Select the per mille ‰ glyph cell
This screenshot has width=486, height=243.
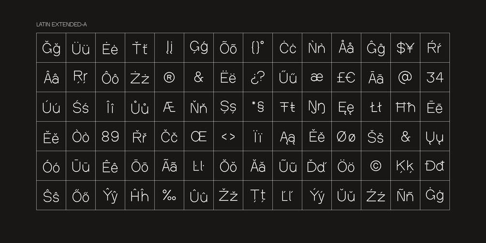(x=169, y=195)
